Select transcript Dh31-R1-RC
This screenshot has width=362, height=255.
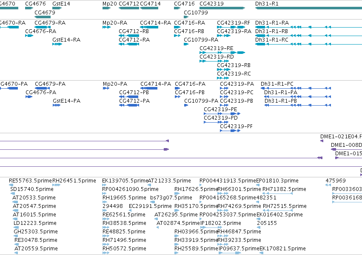(x=308, y=44)
